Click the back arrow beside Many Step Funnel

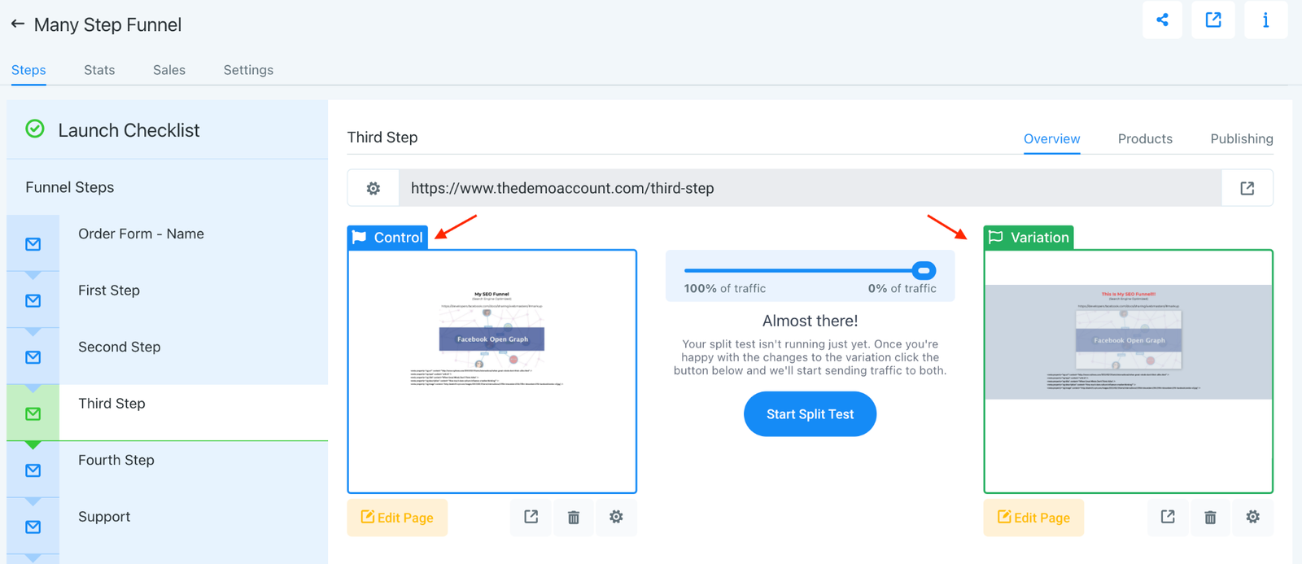(18, 24)
